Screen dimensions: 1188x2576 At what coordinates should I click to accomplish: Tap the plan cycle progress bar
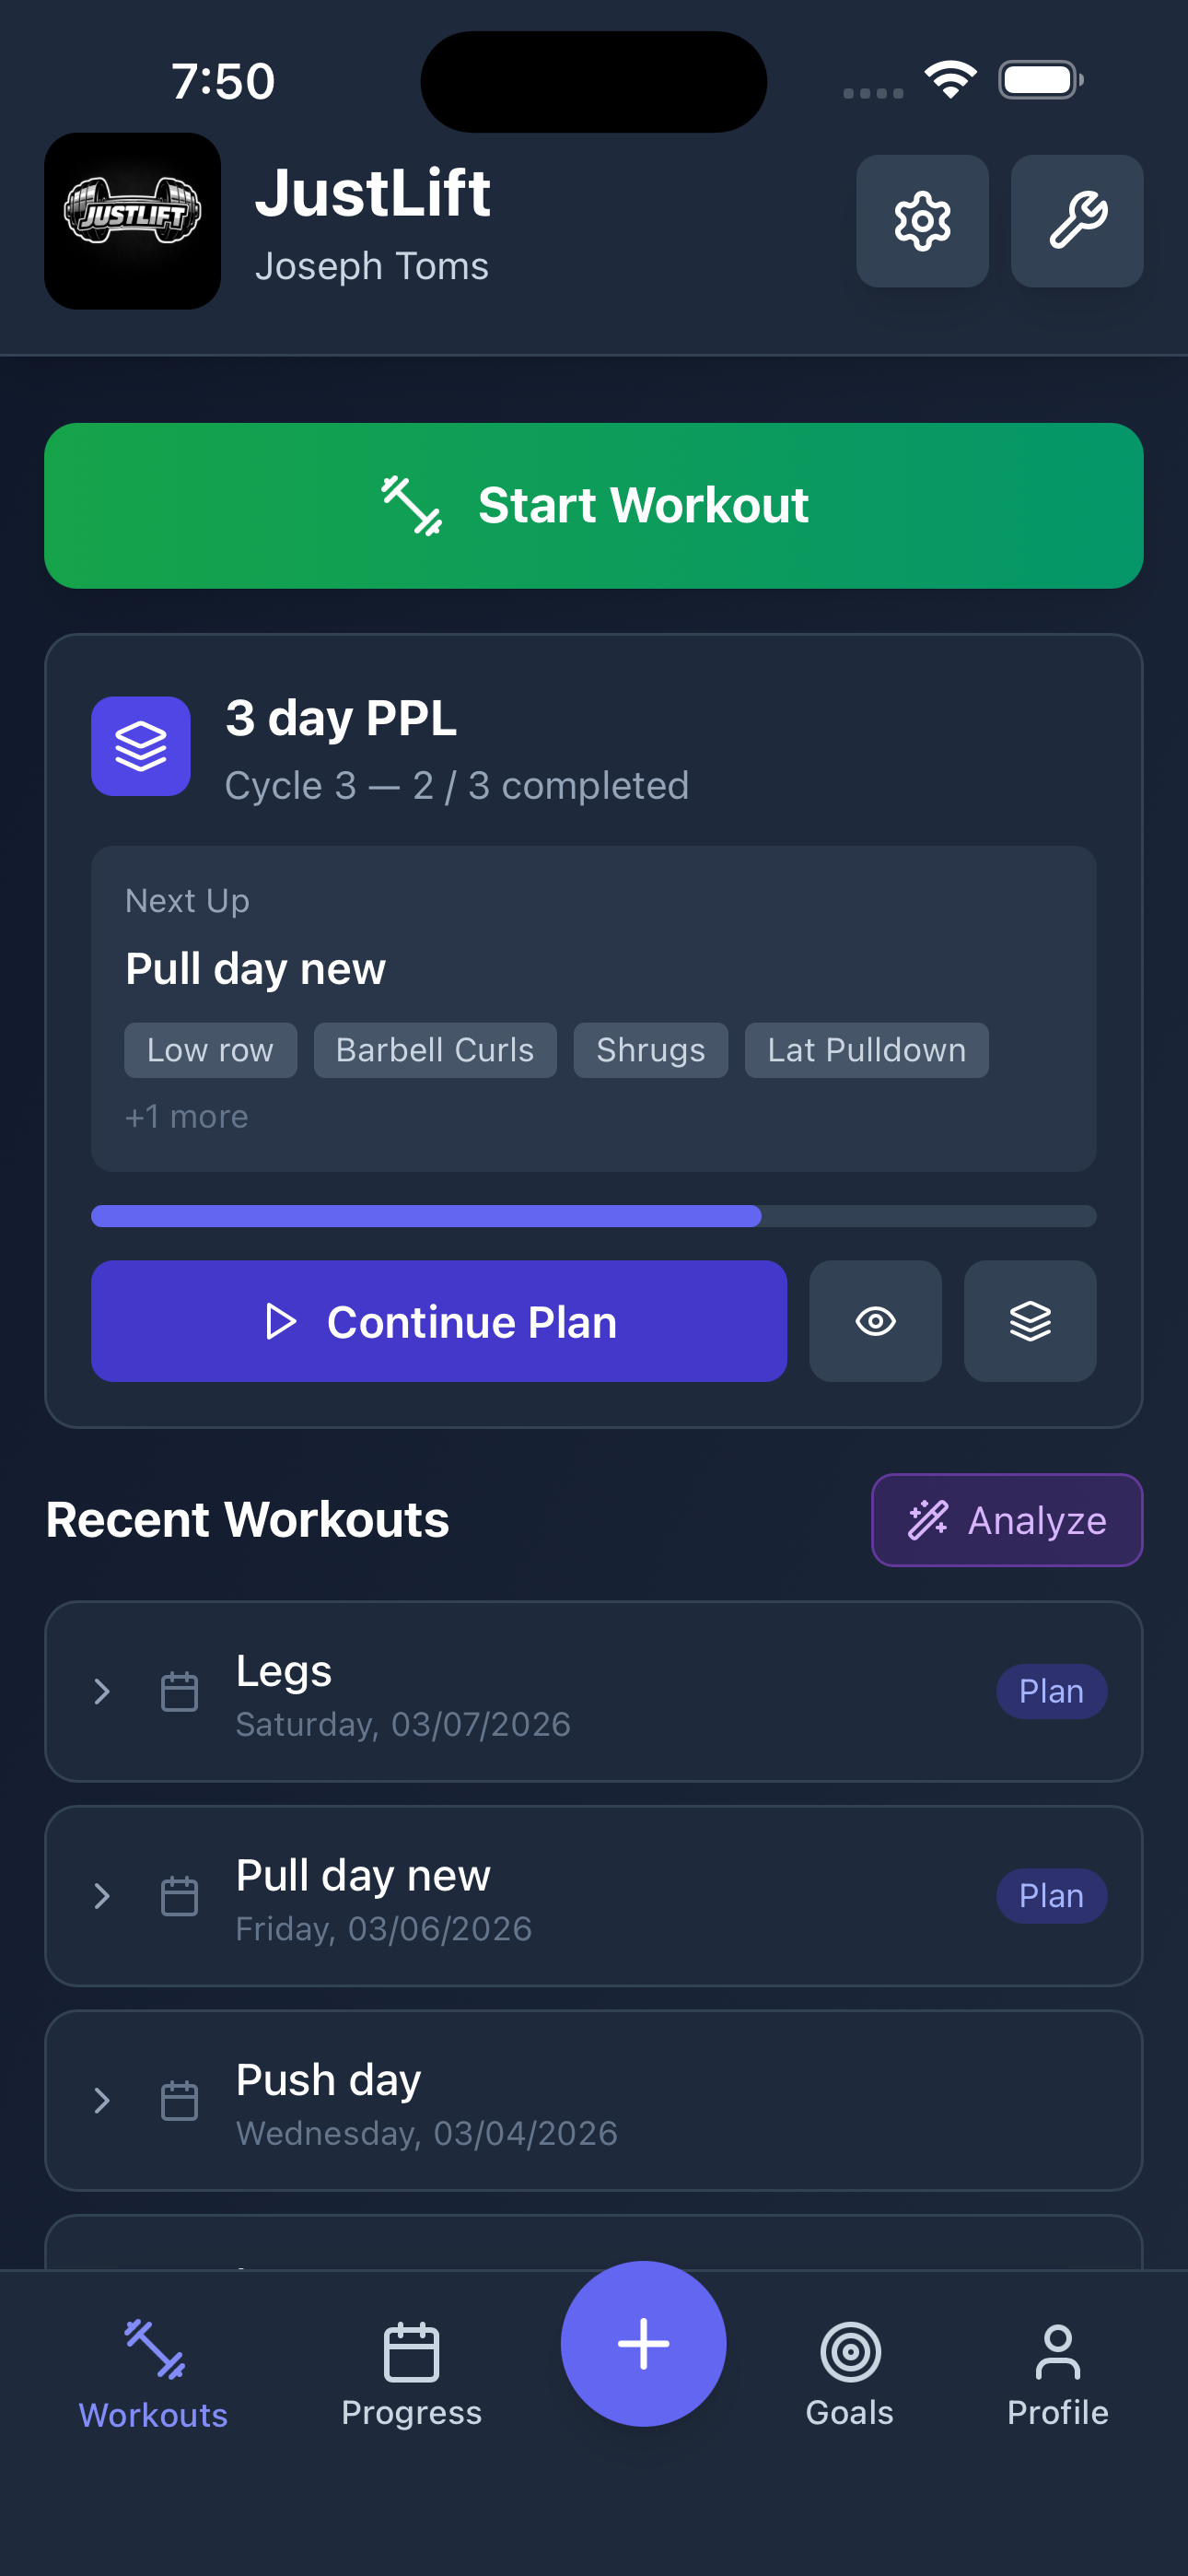click(x=593, y=1216)
